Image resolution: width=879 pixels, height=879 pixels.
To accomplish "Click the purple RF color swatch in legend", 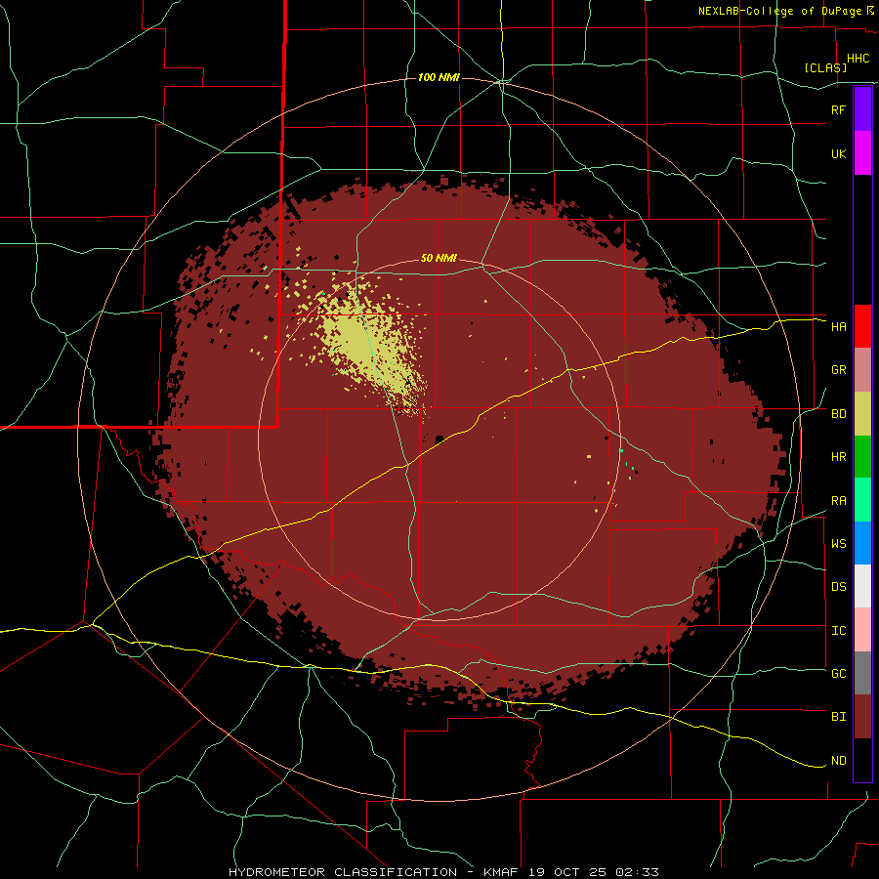I will pos(862,109).
